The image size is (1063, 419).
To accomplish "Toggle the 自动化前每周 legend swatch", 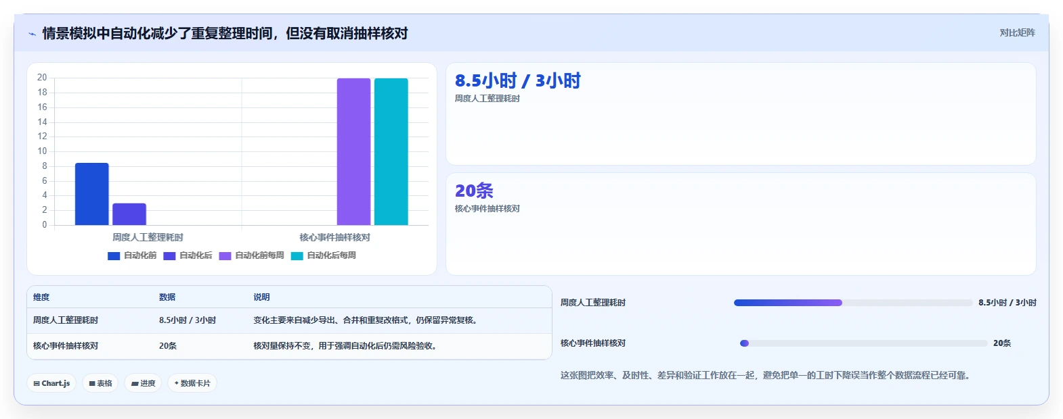I will click(x=225, y=256).
